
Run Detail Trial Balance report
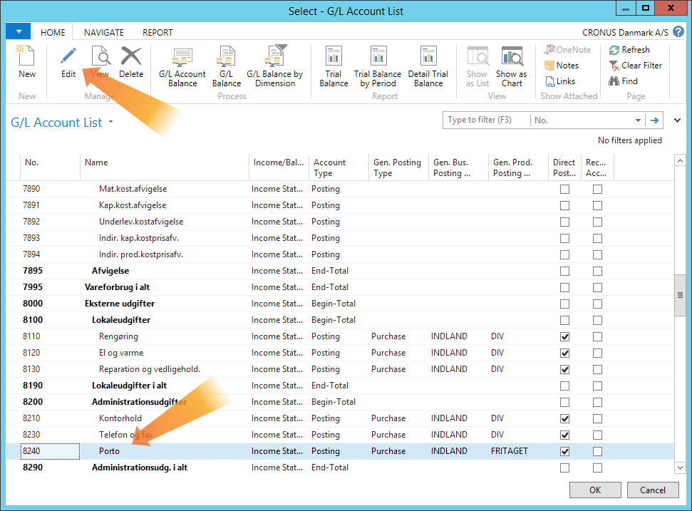point(428,66)
